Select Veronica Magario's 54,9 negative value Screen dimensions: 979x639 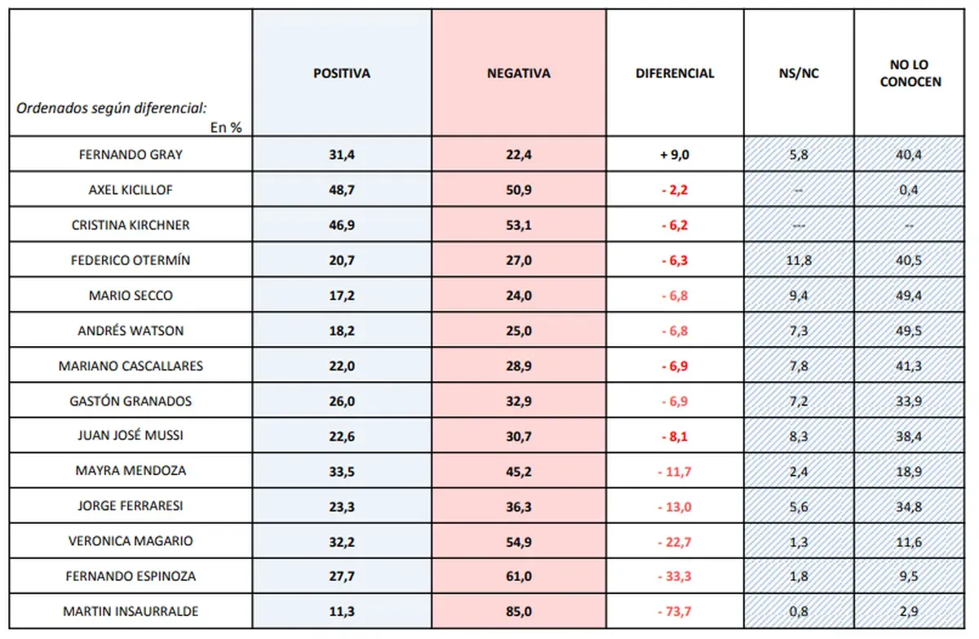click(x=518, y=541)
